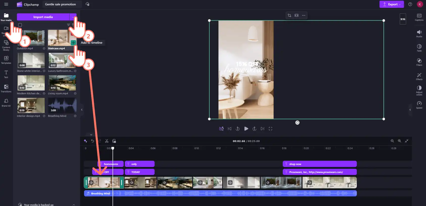Select the 'only' text clip
Viewport: 426px width, 206px height.
[140, 164]
